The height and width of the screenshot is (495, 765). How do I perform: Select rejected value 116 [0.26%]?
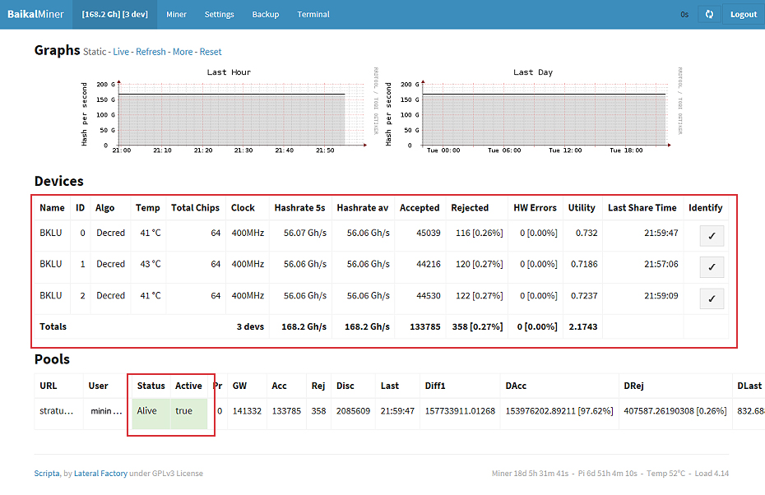pos(479,234)
